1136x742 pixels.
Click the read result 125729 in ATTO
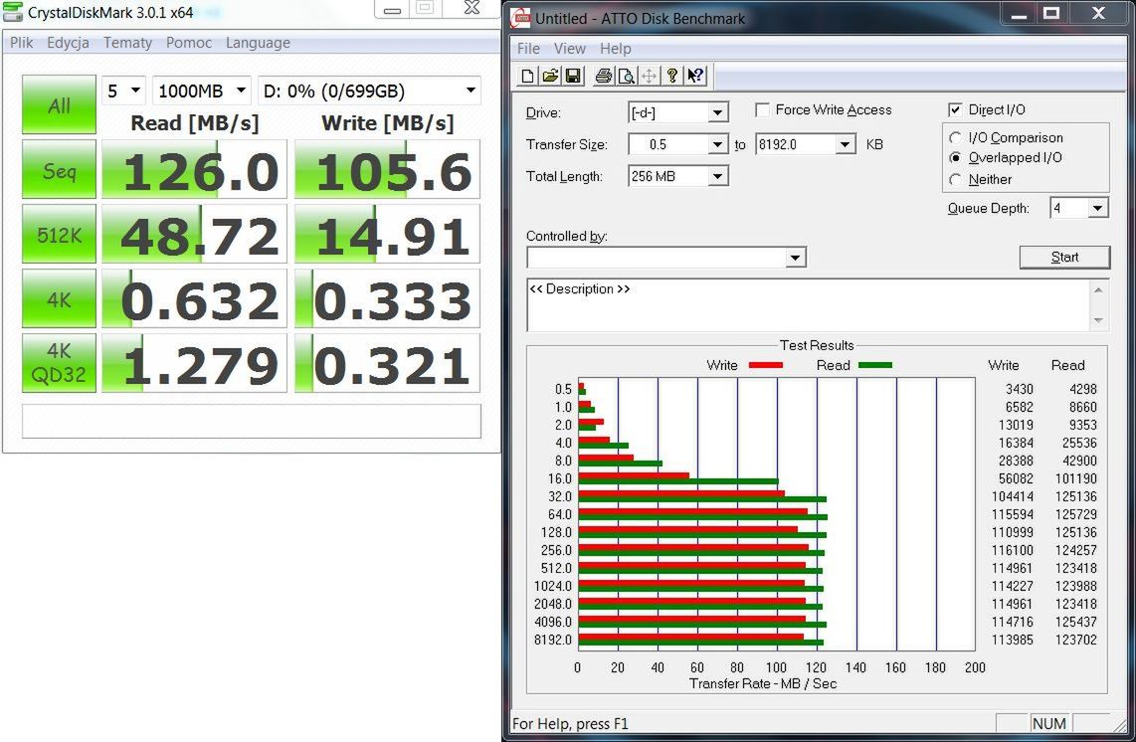point(1076,514)
